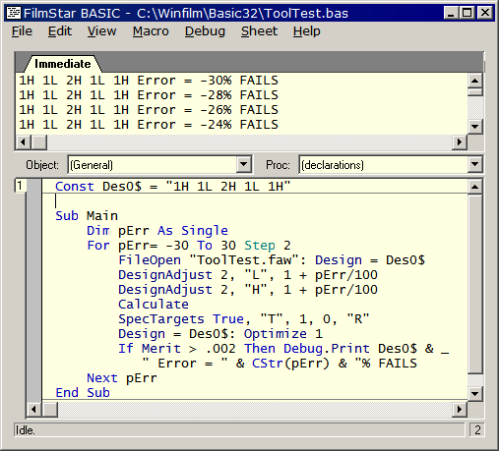Open the Help menu

click(306, 31)
